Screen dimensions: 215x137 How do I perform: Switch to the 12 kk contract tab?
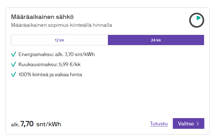click(59, 40)
